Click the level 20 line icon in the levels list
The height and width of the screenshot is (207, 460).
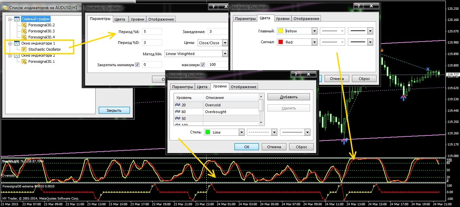click(178, 105)
